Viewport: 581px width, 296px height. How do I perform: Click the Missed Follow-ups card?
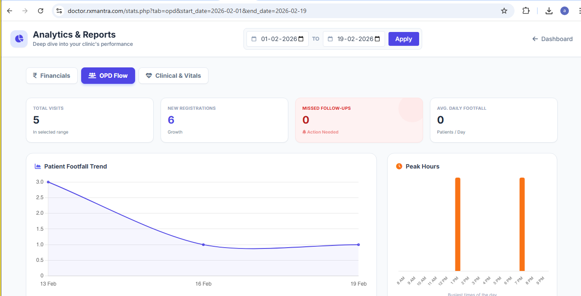click(359, 120)
